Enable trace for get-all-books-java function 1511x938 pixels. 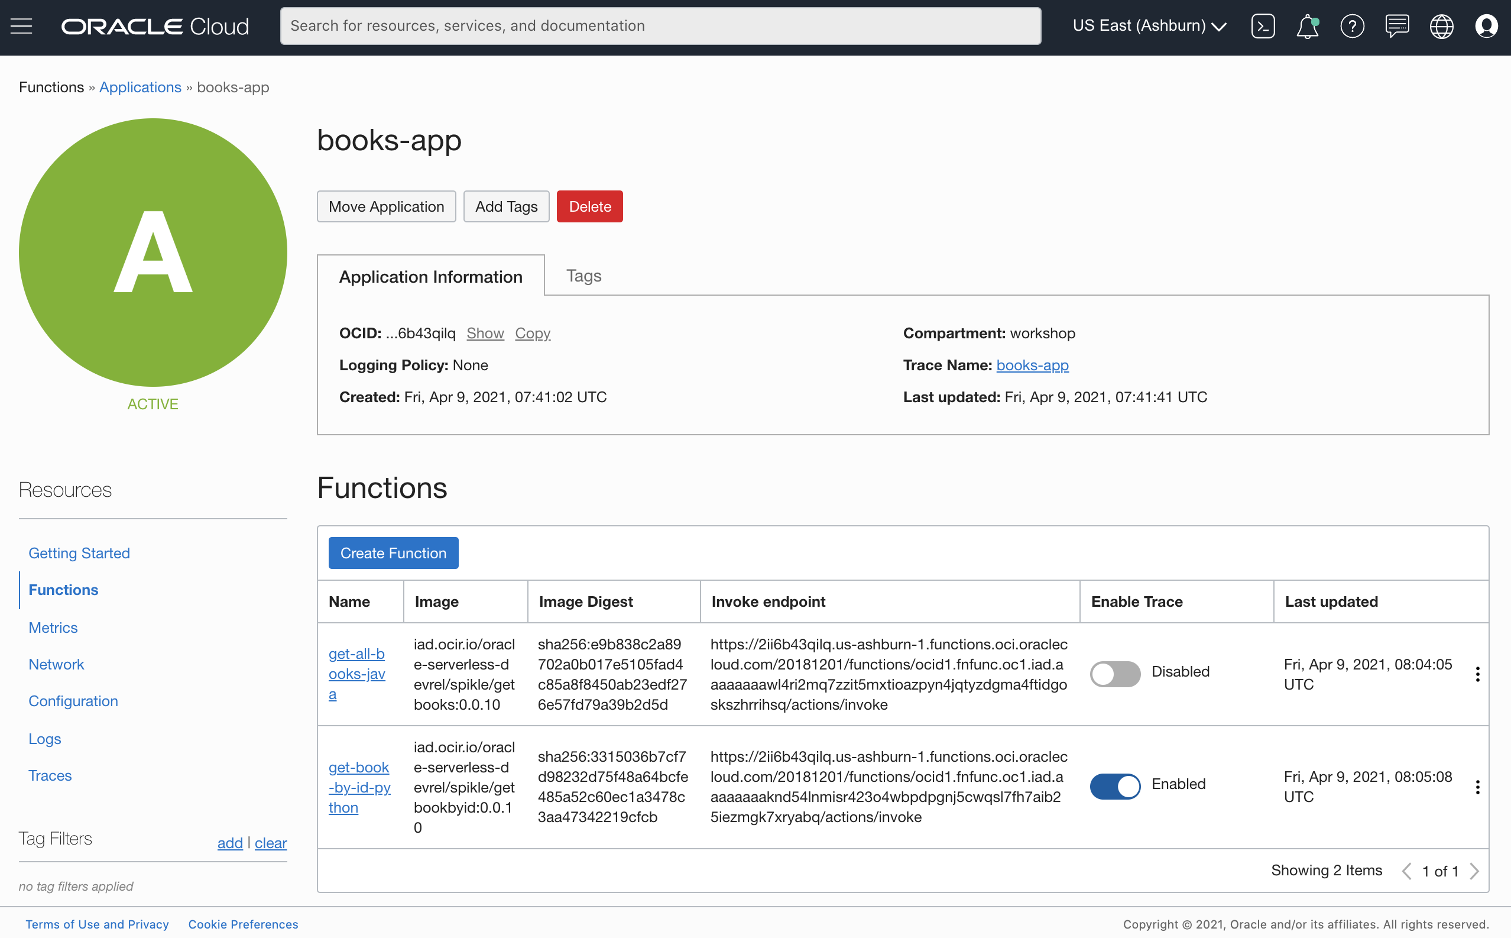click(x=1115, y=673)
